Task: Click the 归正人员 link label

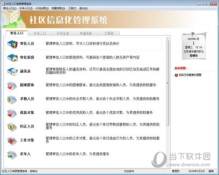Action: coord(27,126)
